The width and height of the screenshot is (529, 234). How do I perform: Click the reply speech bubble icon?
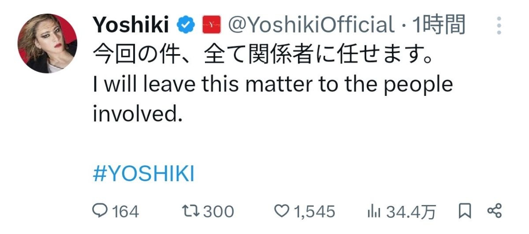point(100,212)
